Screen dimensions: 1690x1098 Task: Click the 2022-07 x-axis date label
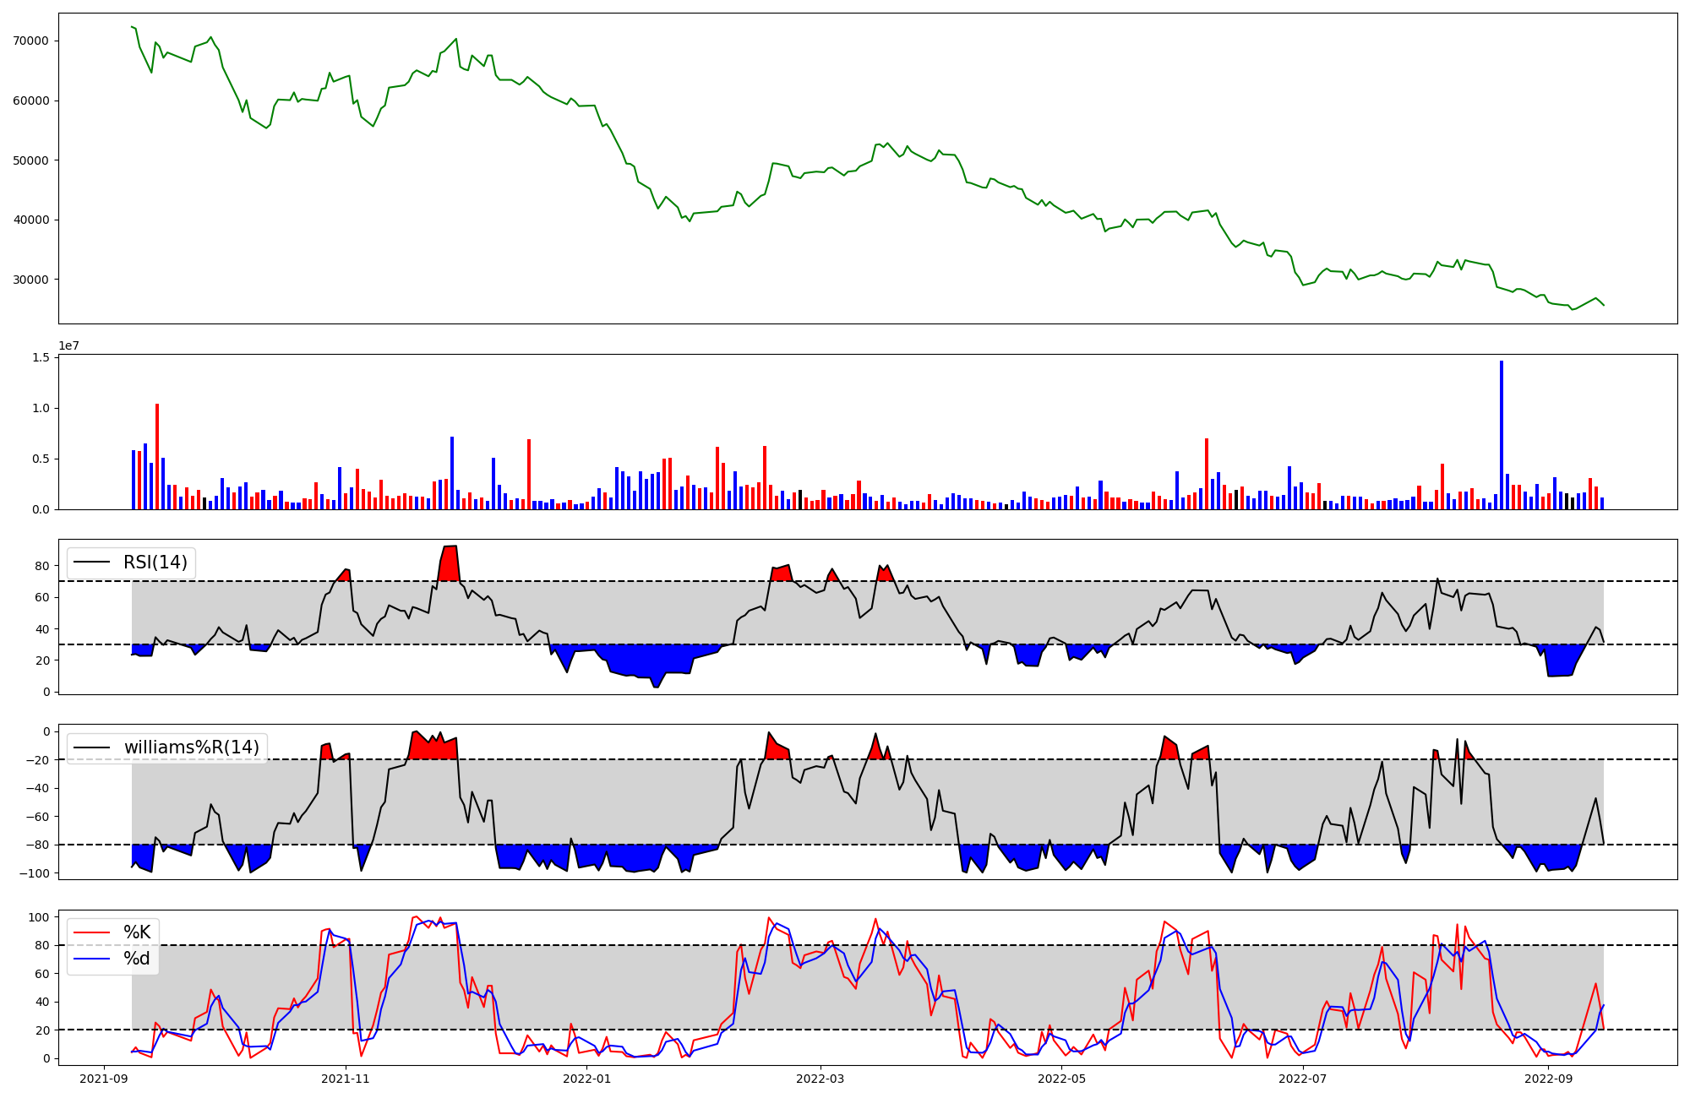click(1302, 1079)
